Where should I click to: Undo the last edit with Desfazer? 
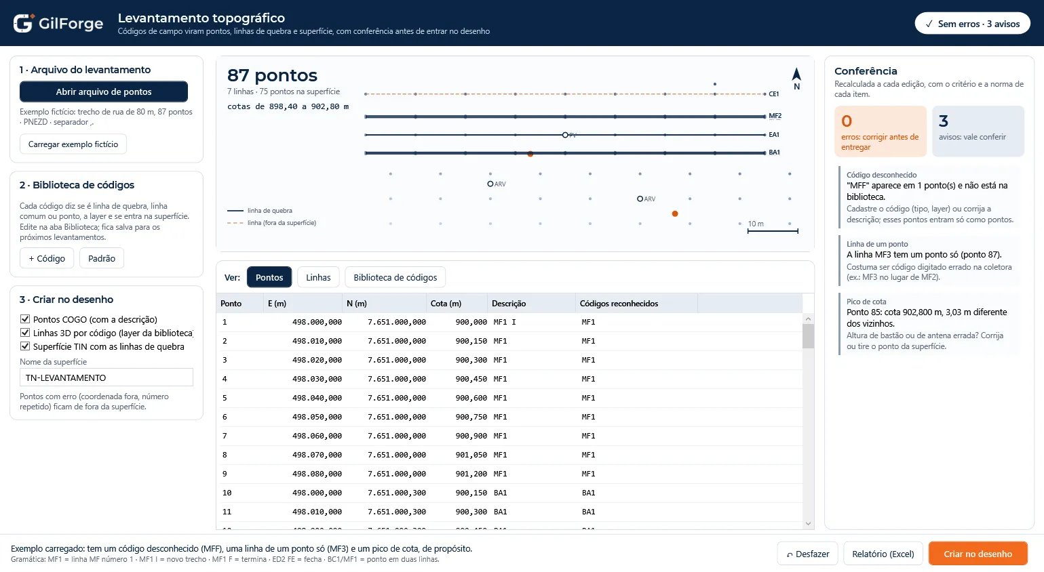(808, 554)
